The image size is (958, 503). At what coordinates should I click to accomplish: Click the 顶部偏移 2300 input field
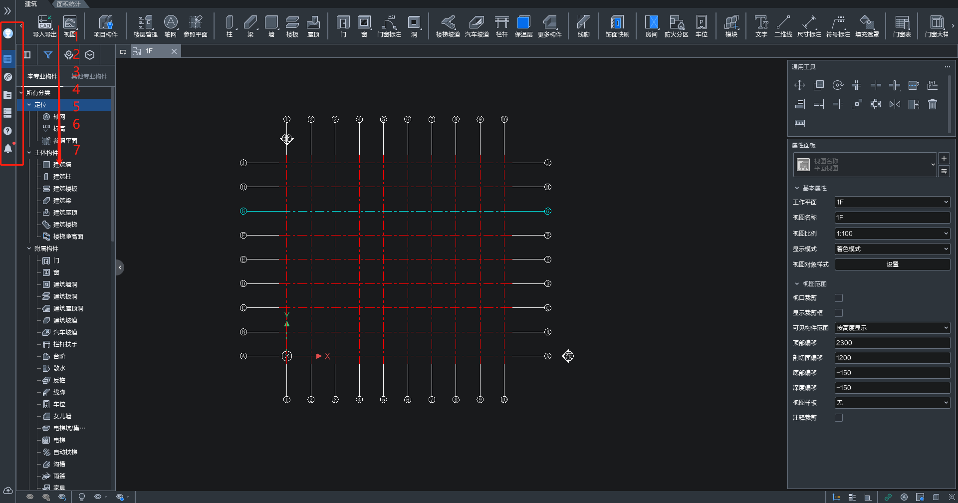(x=892, y=343)
